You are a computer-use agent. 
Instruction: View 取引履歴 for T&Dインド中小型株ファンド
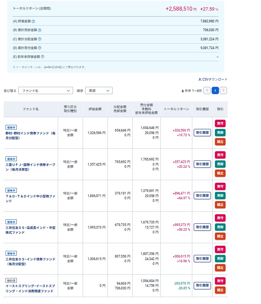coord(202,196)
